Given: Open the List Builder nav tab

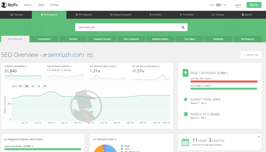Looking at the screenshot, I should click(x=187, y=15).
